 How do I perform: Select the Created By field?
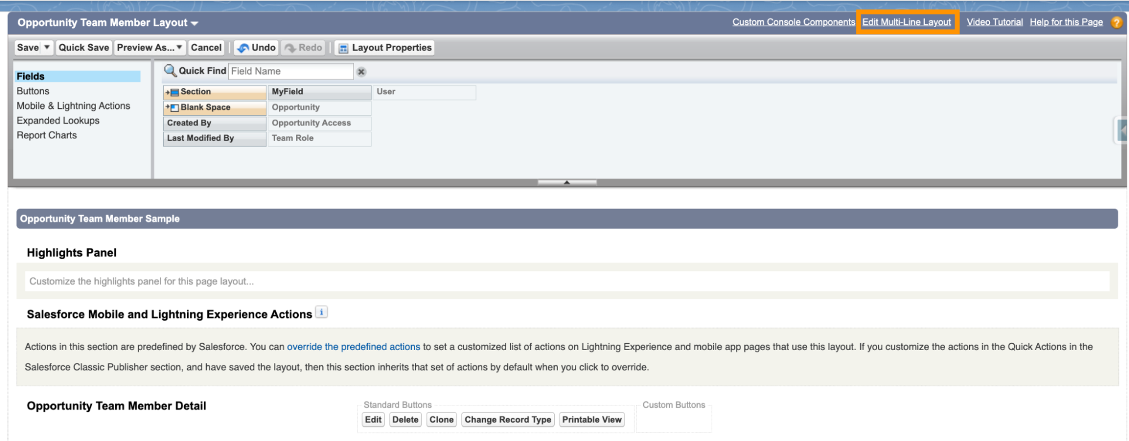point(215,123)
